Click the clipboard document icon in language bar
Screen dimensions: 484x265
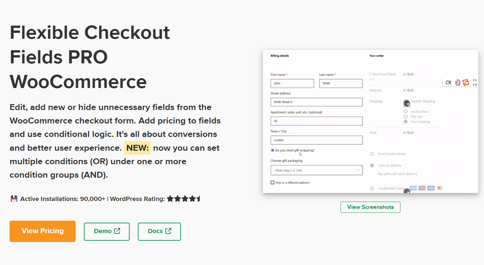[x=458, y=82]
